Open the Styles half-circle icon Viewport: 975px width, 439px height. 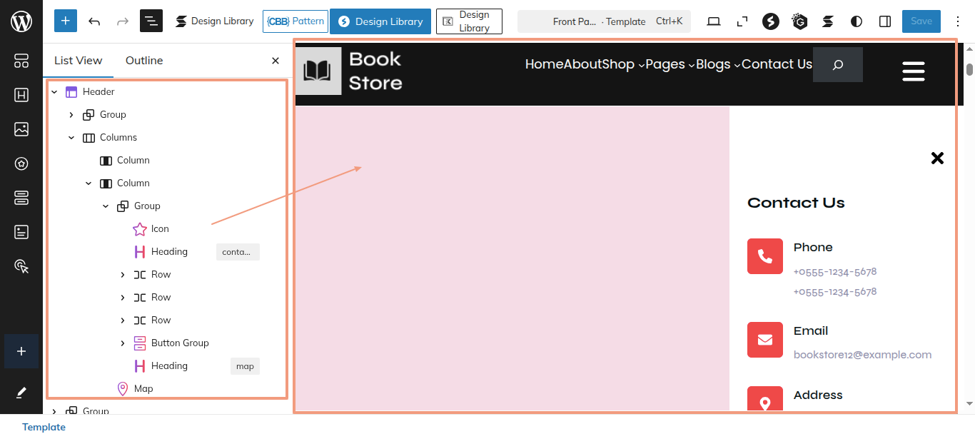click(857, 21)
